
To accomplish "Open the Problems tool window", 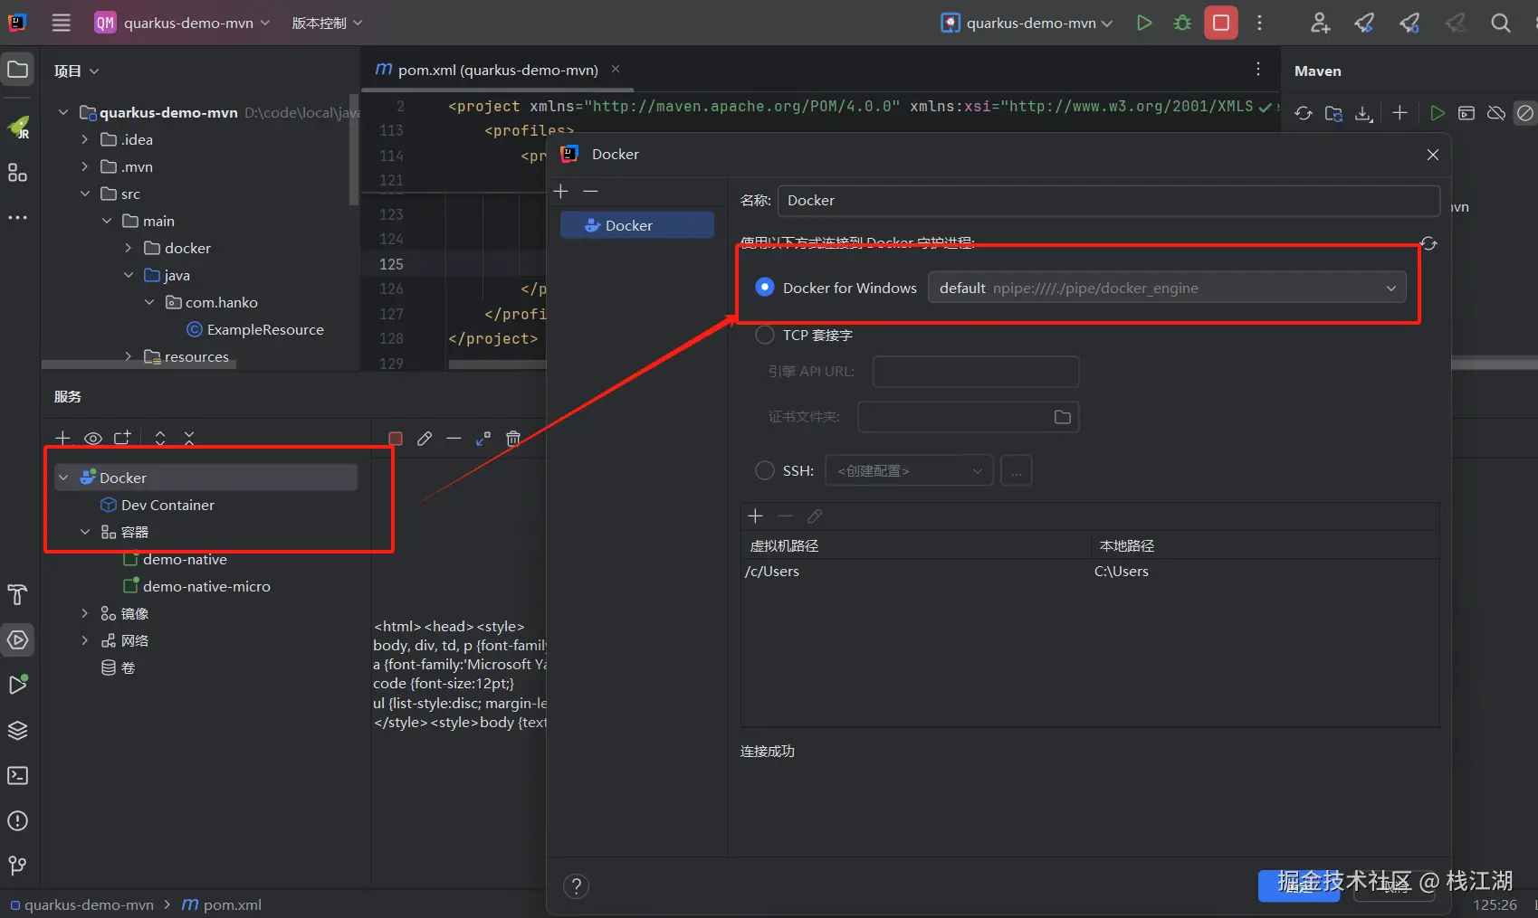I will coord(18,820).
